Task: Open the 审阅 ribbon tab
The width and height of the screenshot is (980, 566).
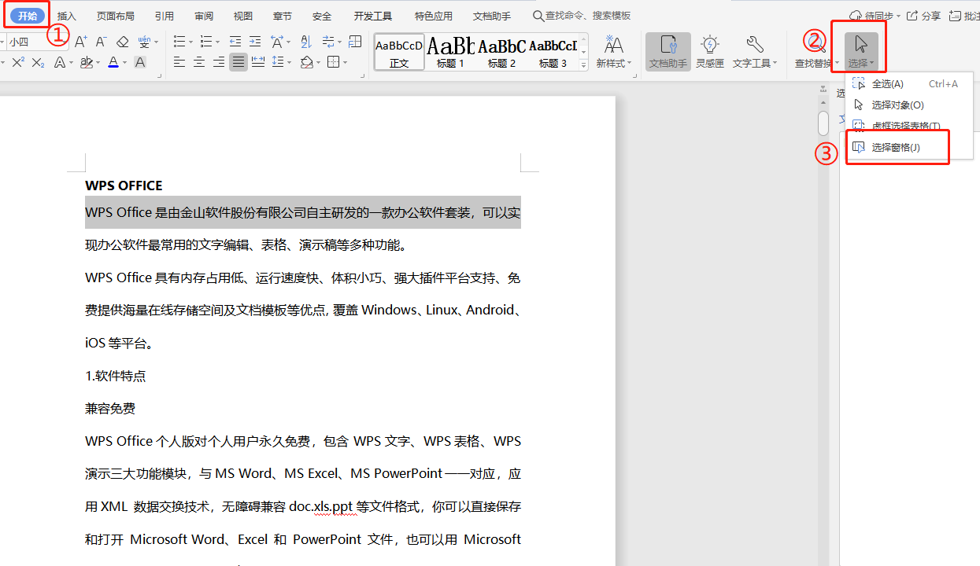Action: (x=204, y=16)
